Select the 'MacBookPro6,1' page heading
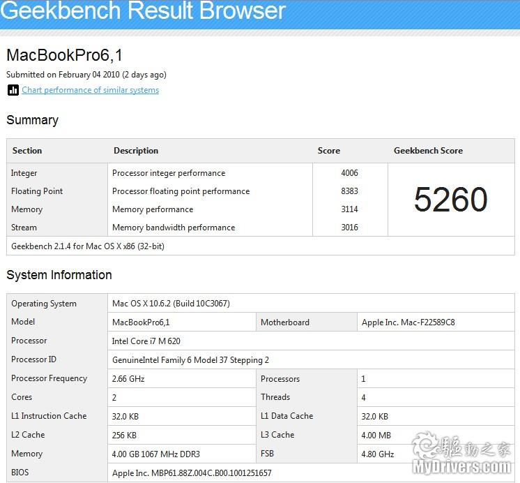Screen dimensions: 520x483 coord(64,55)
